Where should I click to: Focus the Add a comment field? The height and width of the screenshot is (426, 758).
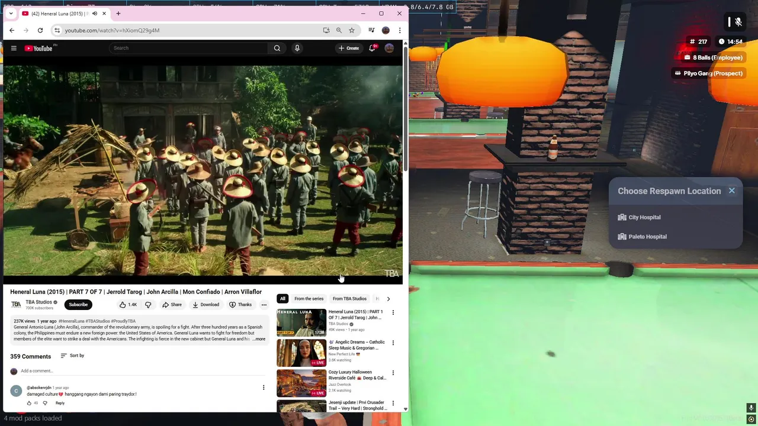pos(142,371)
